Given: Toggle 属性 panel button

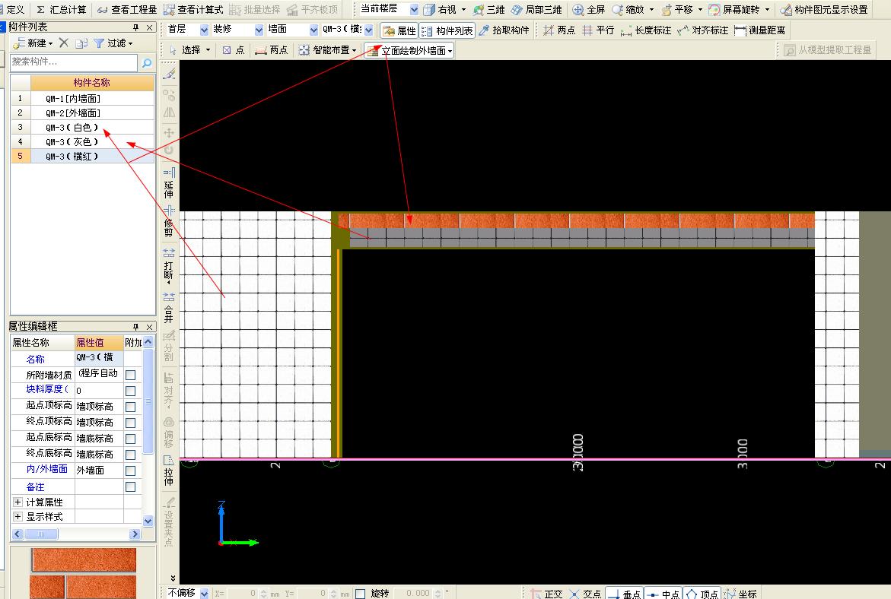Looking at the screenshot, I should pyautogui.click(x=399, y=30).
